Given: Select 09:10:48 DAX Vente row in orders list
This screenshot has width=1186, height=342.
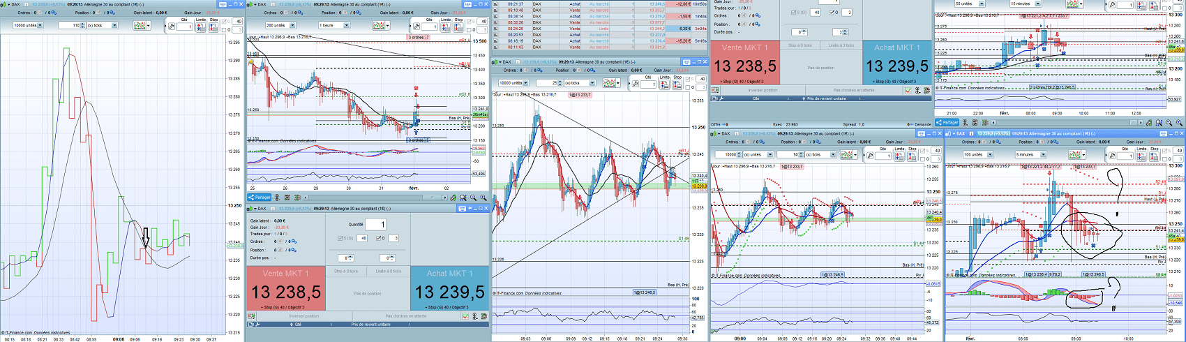Looking at the screenshot, I should tap(600, 10).
